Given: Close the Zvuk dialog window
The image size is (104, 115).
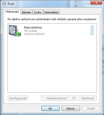Looking at the screenshot, I should point(96,2).
